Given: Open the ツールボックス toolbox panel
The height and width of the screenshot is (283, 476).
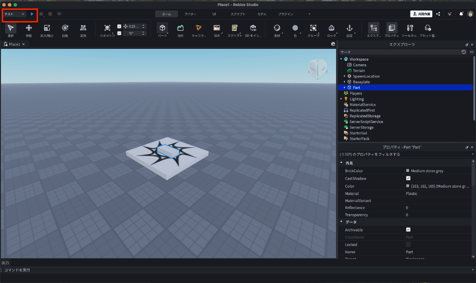Looking at the screenshot, I should [410, 29].
